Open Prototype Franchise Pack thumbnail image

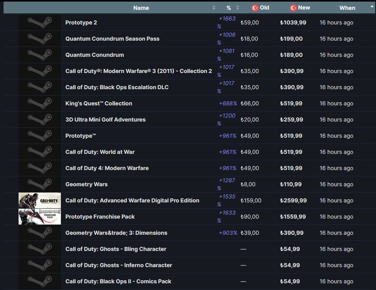click(40, 217)
